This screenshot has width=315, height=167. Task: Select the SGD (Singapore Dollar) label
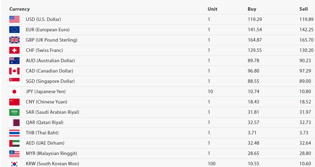coord(50,81)
